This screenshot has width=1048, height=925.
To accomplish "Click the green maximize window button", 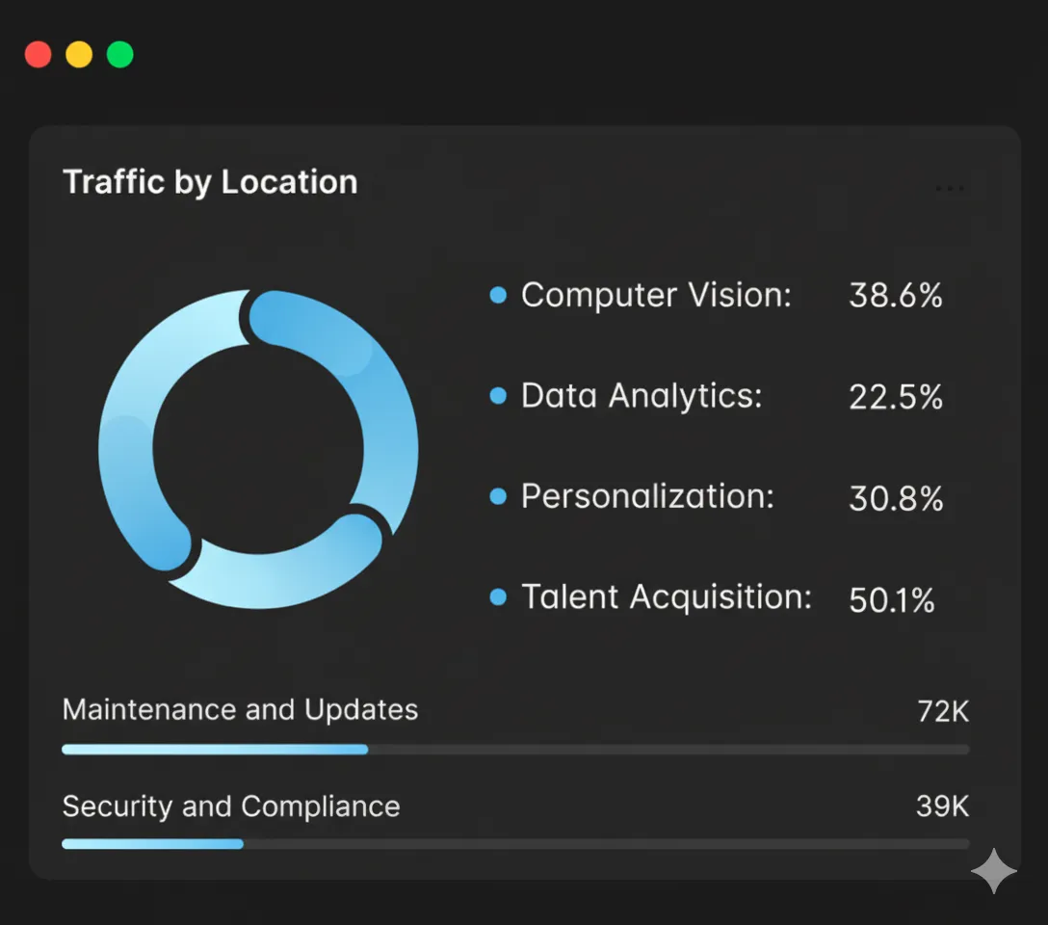I will [119, 54].
